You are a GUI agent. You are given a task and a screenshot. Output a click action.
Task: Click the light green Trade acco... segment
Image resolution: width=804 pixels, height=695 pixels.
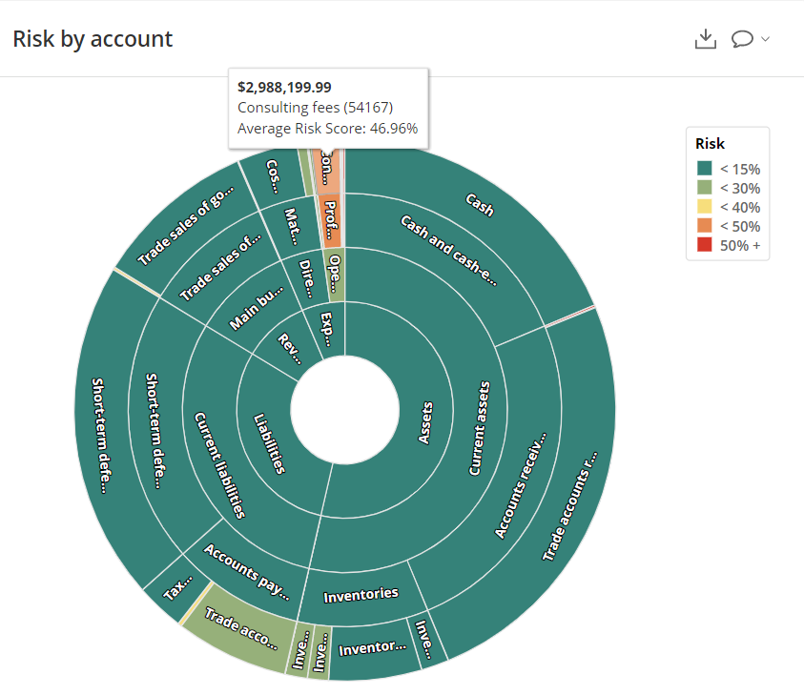click(x=238, y=631)
